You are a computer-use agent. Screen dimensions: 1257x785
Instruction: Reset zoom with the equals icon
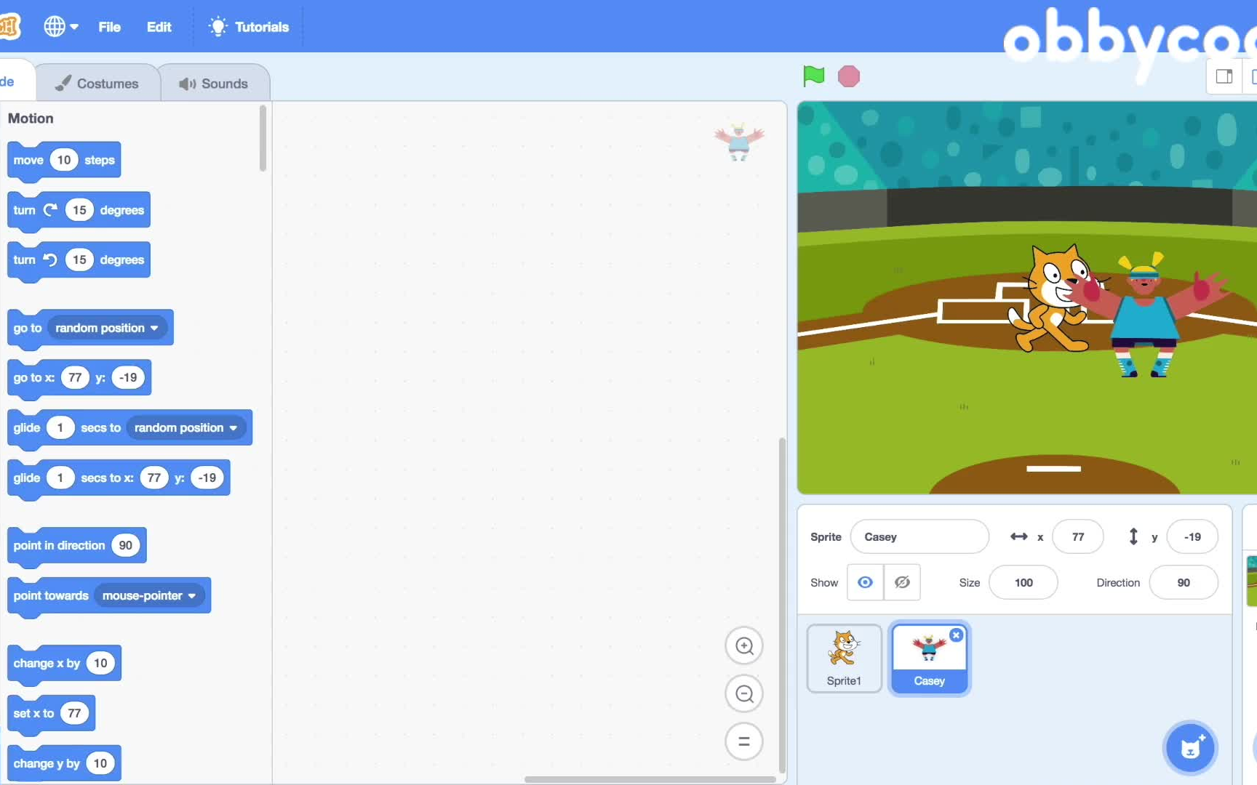tap(743, 741)
